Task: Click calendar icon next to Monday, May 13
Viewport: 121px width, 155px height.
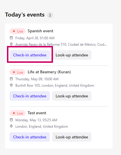Action: coord(11,120)
